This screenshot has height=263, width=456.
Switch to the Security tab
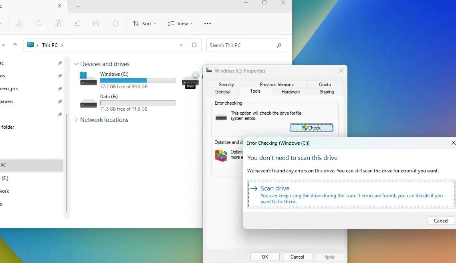(226, 85)
